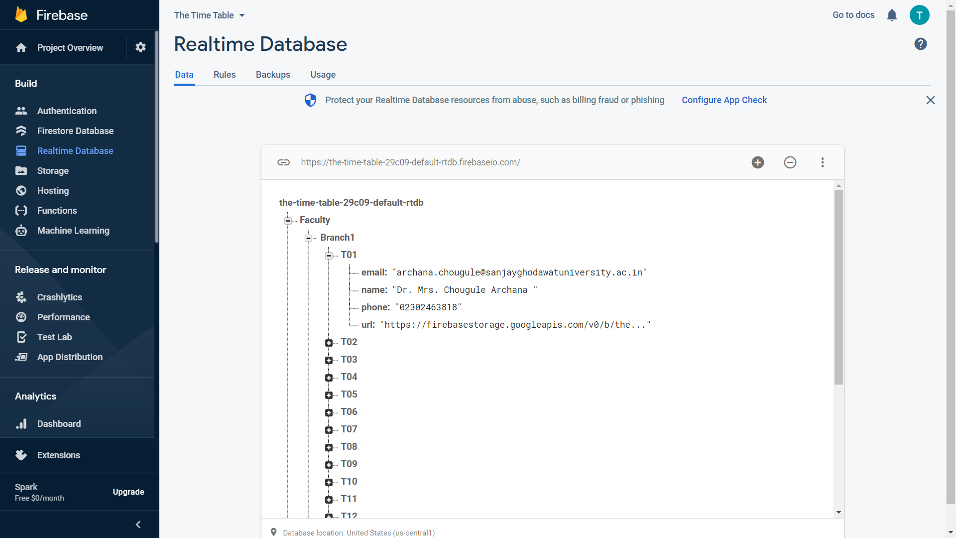This screenshot has height=538, width=956.
Task: Open notifications bell
Action: coord(892,15)
